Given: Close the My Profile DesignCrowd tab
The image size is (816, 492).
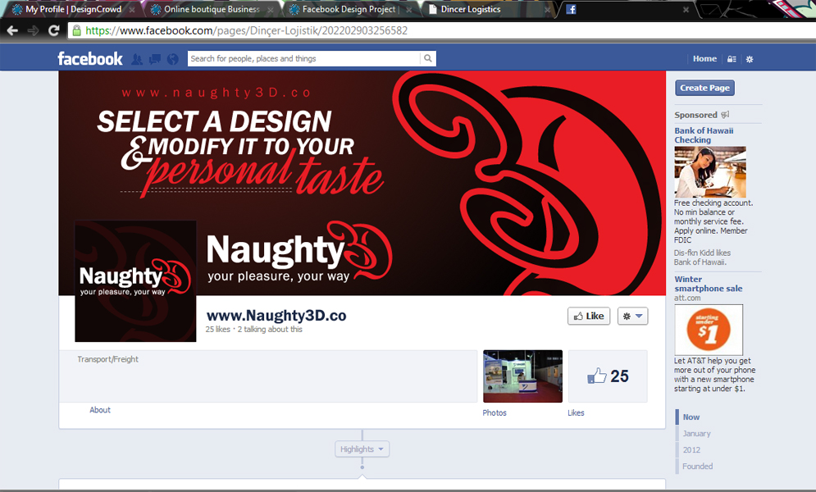Looking at the screenshot, I should point(132,10).
